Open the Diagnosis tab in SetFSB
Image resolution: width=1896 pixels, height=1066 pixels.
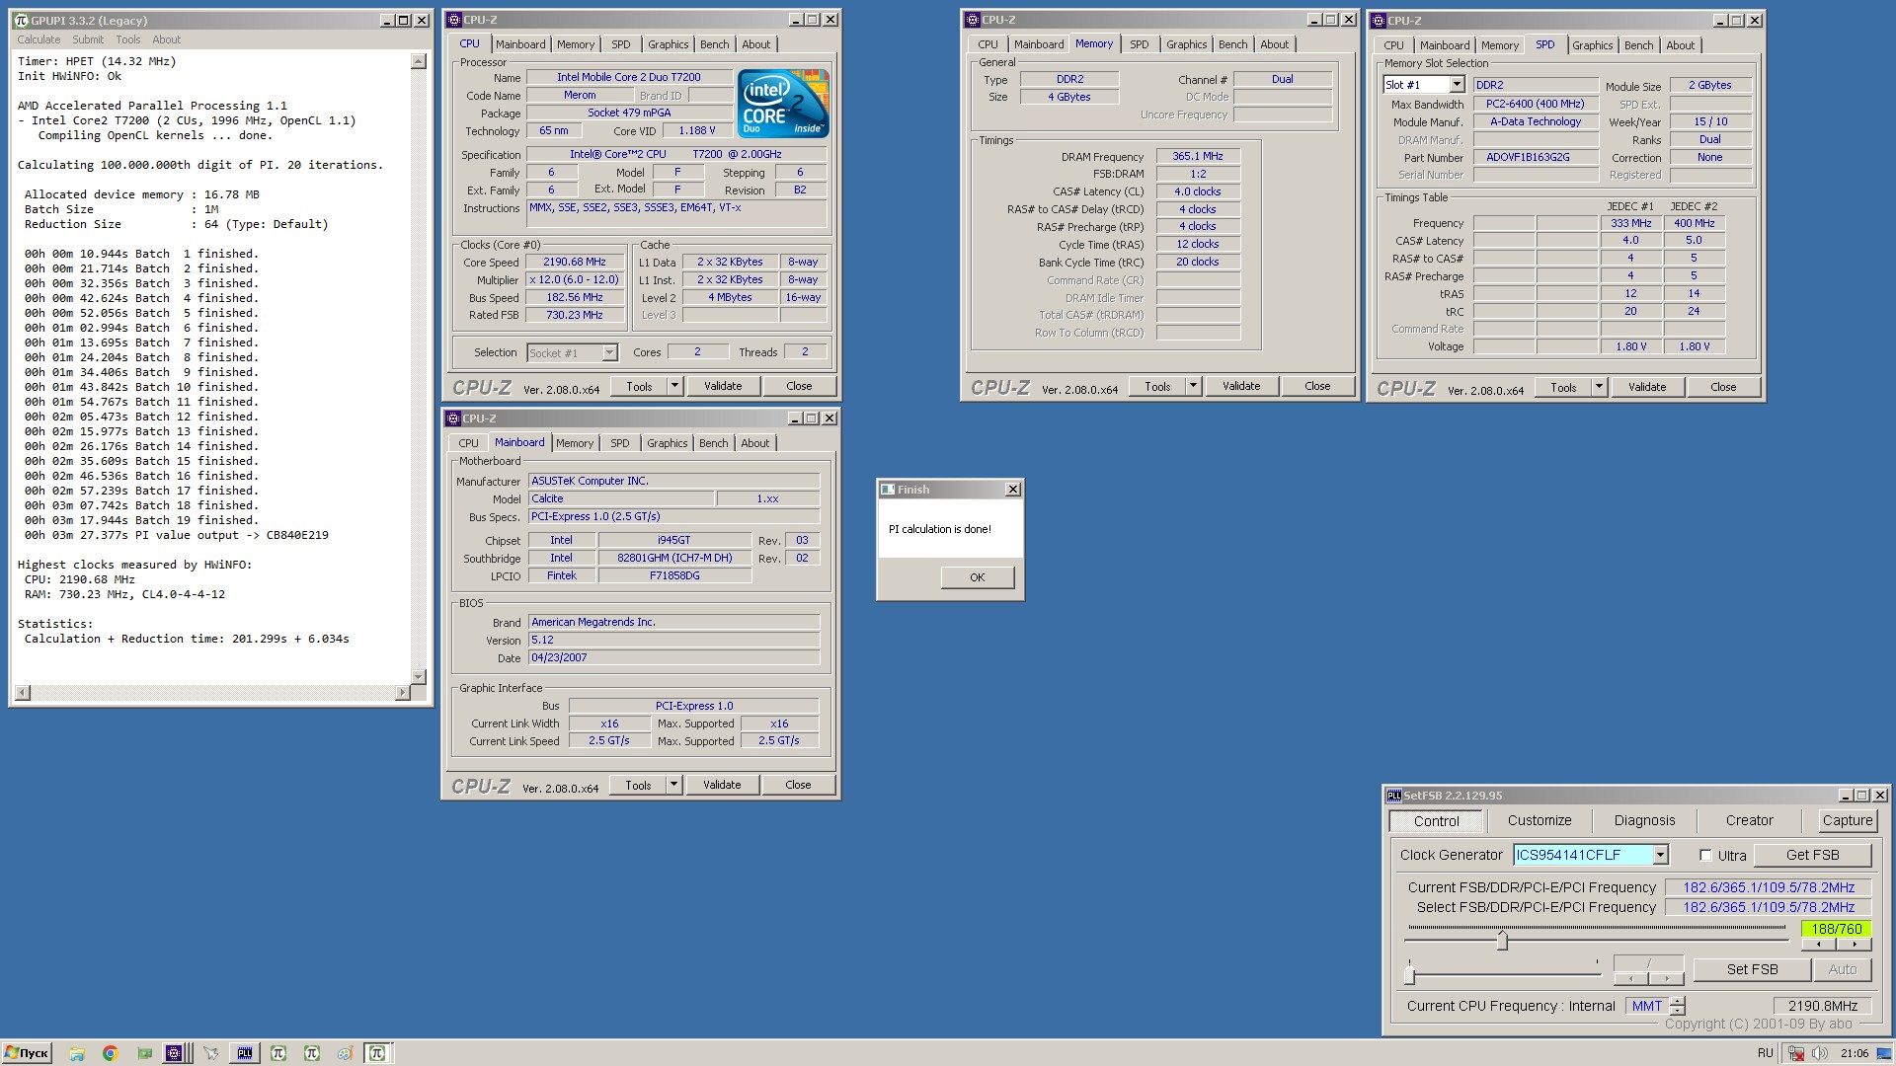[x=1644, y=820]
